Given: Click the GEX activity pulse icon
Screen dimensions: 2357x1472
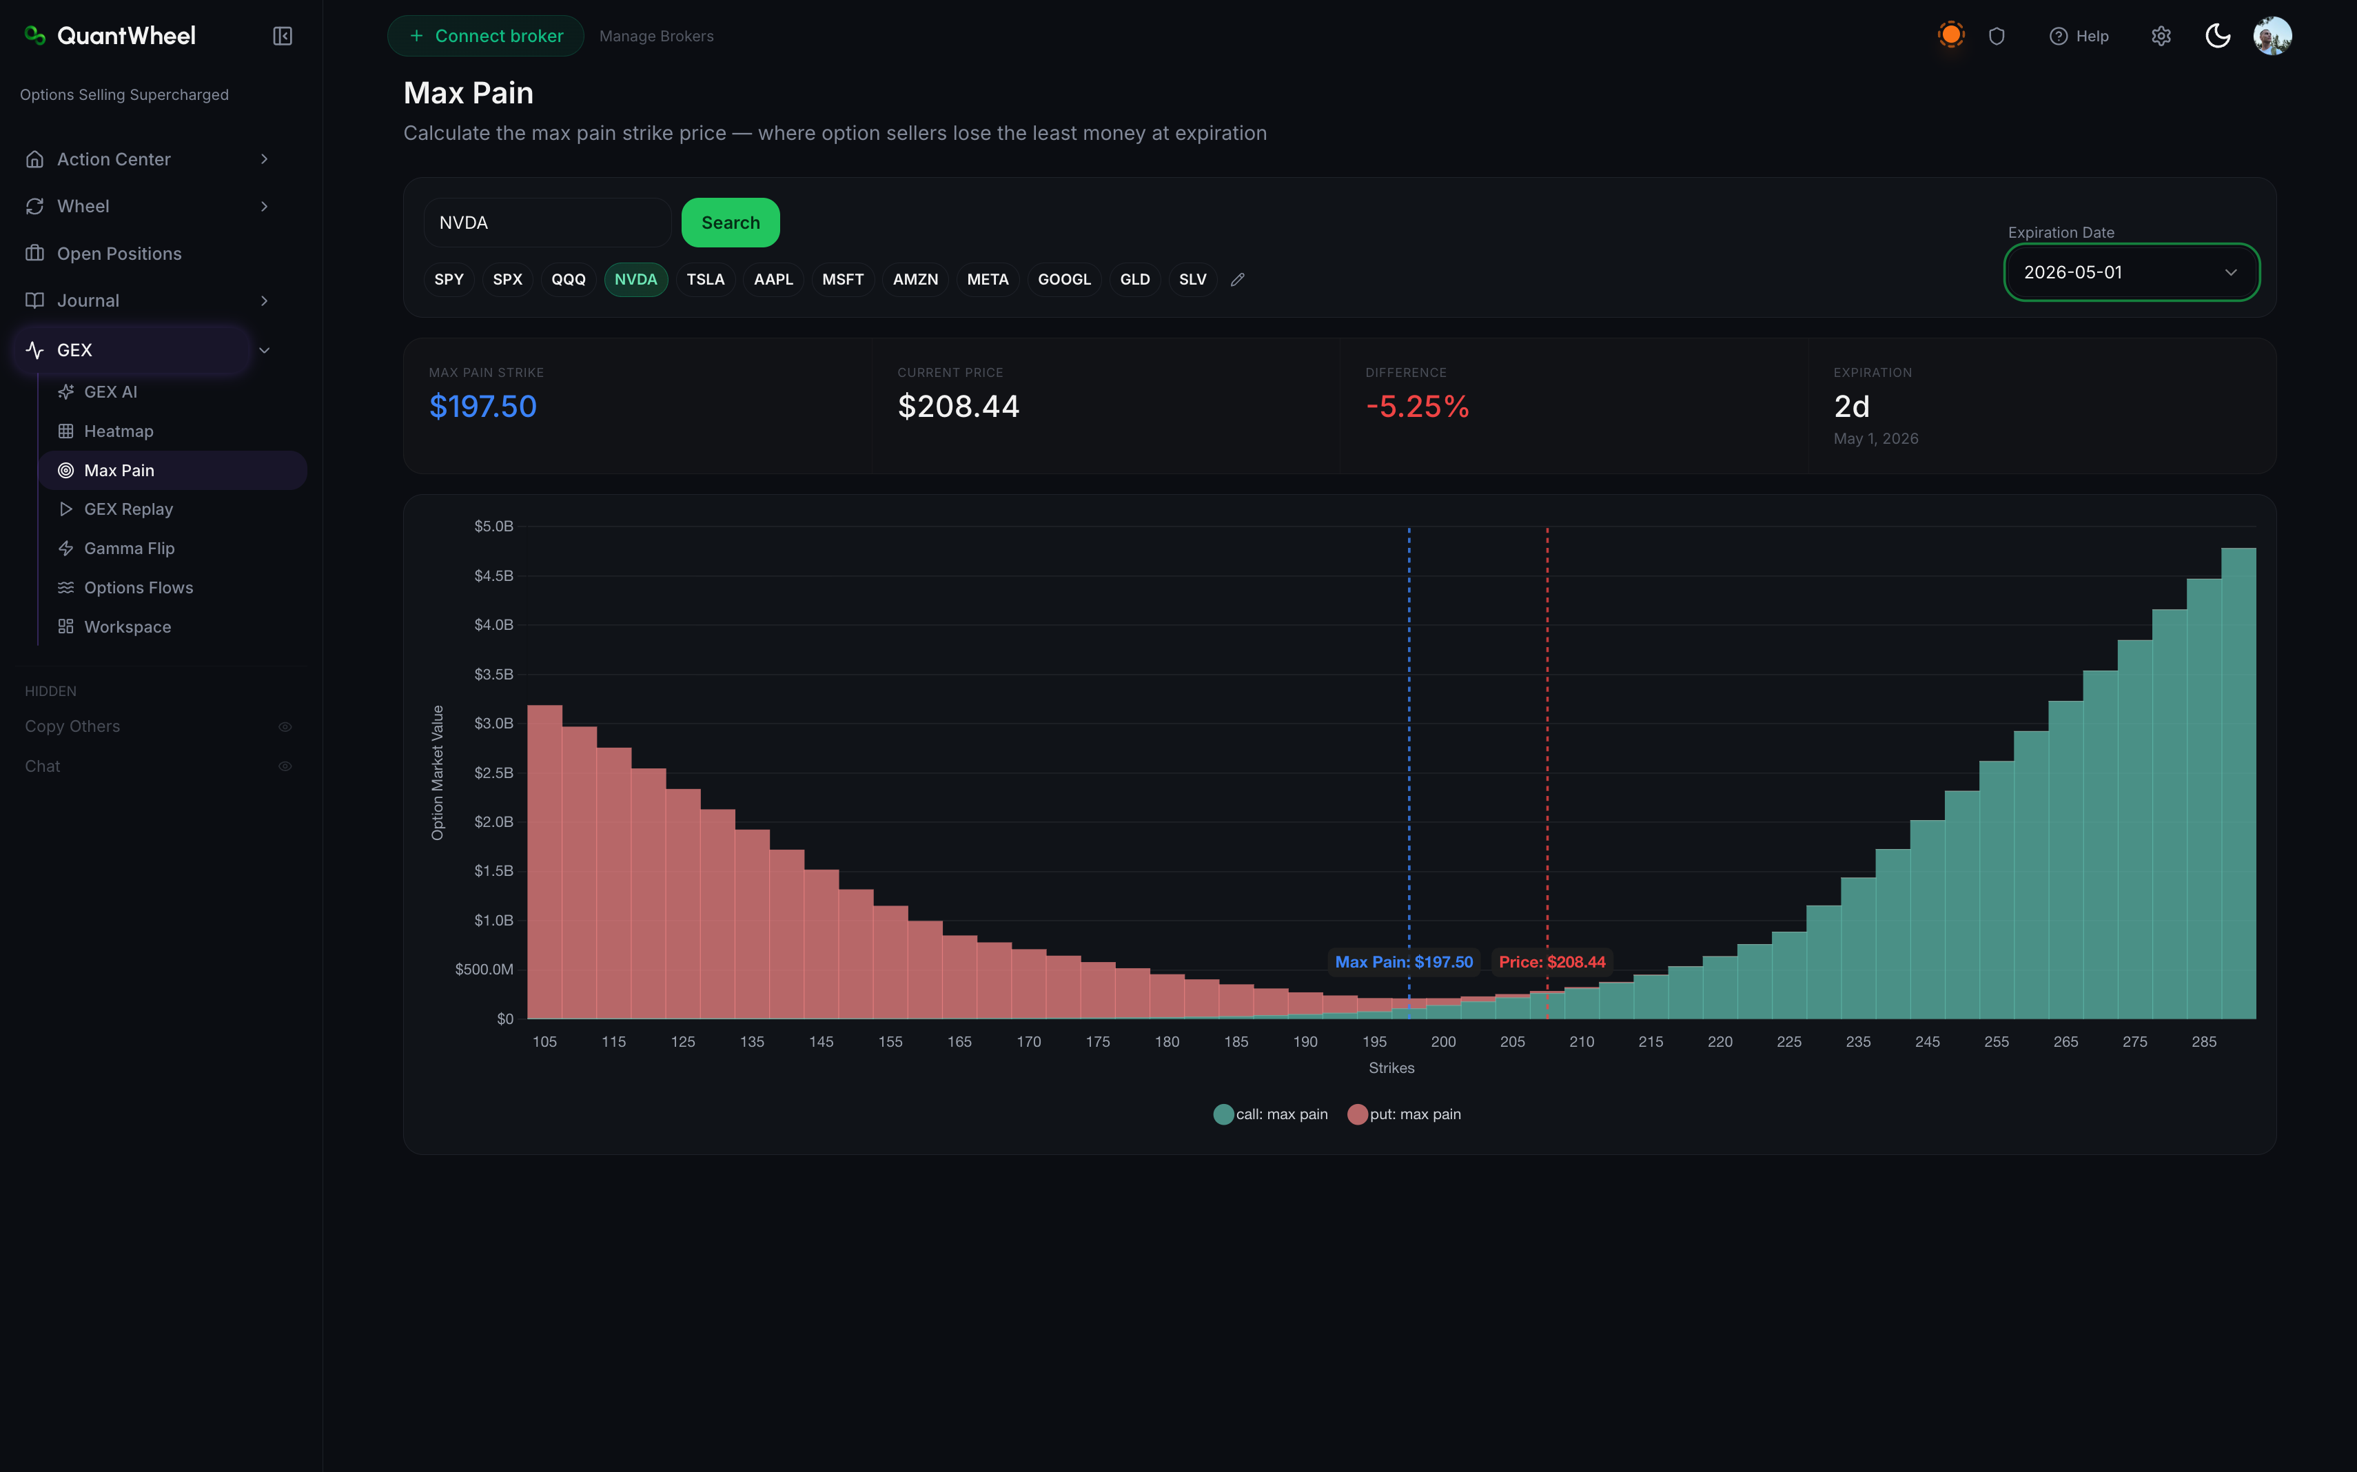Looking at the screenshot, I should [35, 349].
